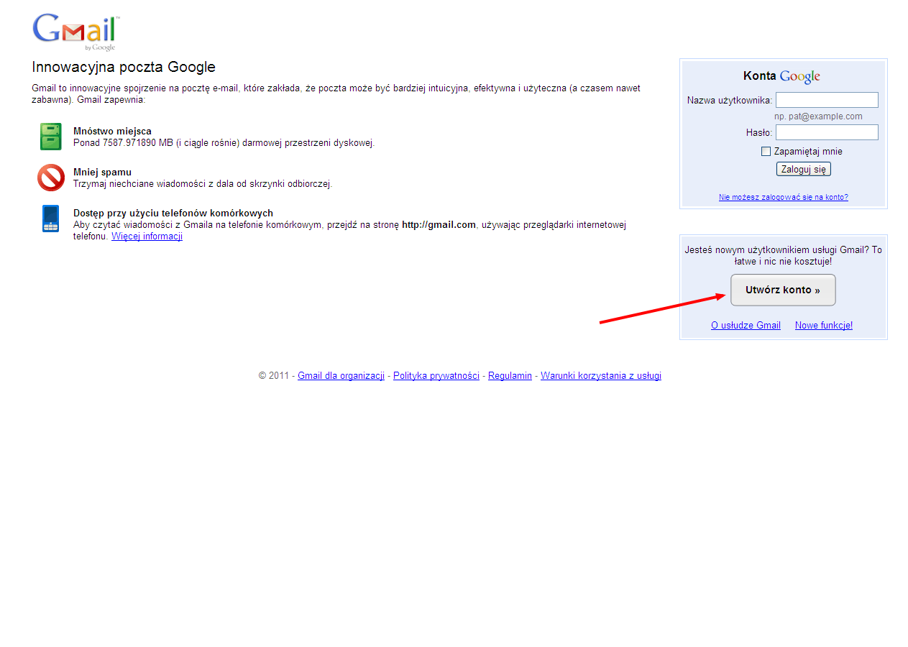Click the red no-spam prohibition icon
908x647 pixels.
51,178
